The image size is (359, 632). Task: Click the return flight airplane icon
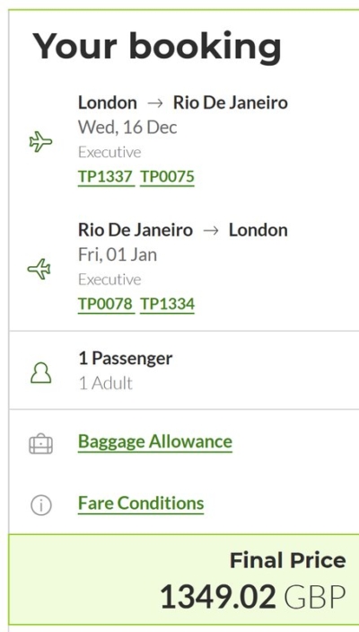pos(39,269)
